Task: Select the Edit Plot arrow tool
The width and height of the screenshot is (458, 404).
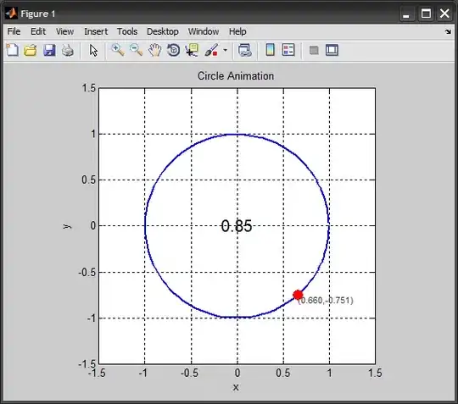Action: coord(93,50)
